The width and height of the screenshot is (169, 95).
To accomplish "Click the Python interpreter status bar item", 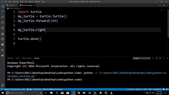I will [15, 89].
